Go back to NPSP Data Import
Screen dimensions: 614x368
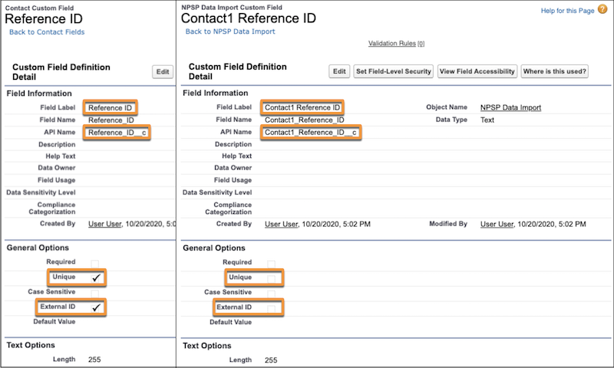[x=230, y=31]
